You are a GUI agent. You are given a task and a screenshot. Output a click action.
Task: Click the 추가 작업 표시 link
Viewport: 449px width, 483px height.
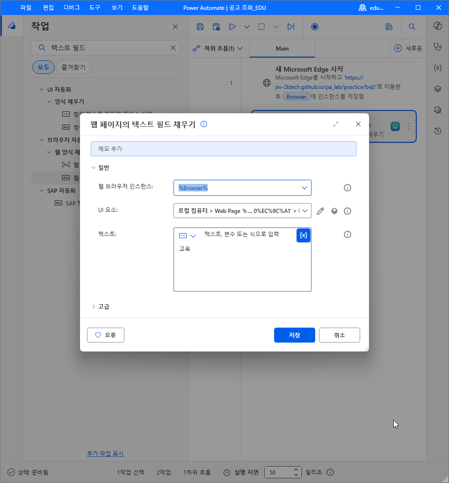point(105,454)
